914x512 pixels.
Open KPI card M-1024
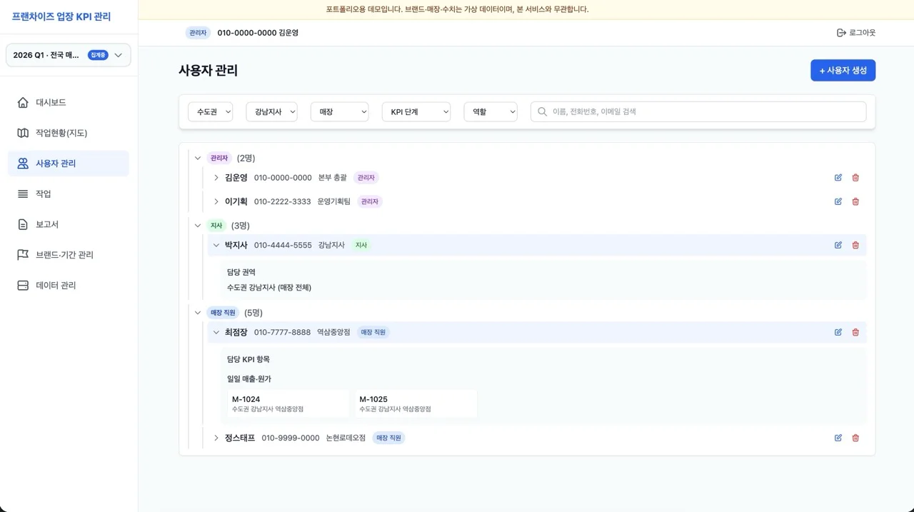tap(288, 403)
